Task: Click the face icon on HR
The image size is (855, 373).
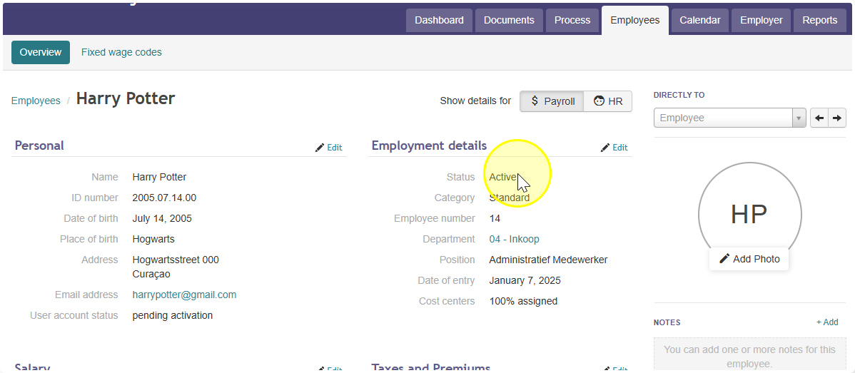Action: (599, 101)
